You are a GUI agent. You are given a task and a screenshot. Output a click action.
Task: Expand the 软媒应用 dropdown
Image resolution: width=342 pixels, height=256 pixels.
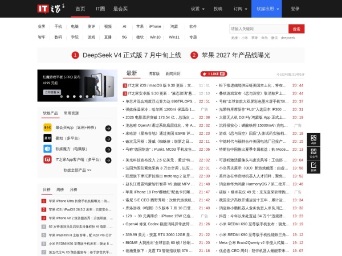coord(267,9)
